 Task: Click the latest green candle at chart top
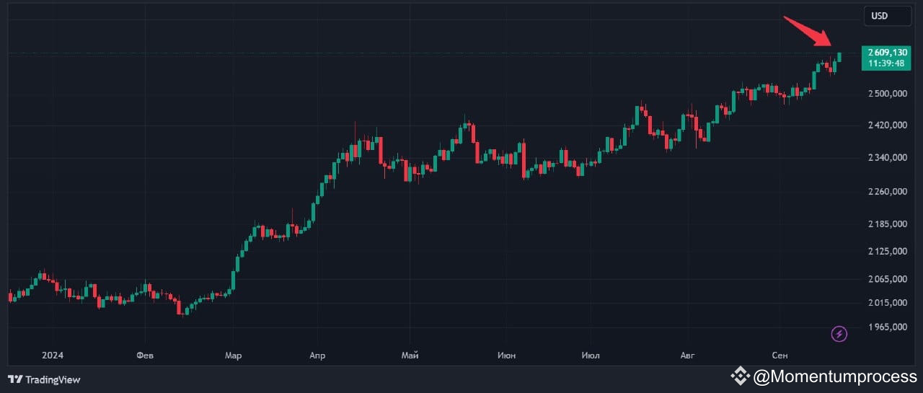[840, 56]
